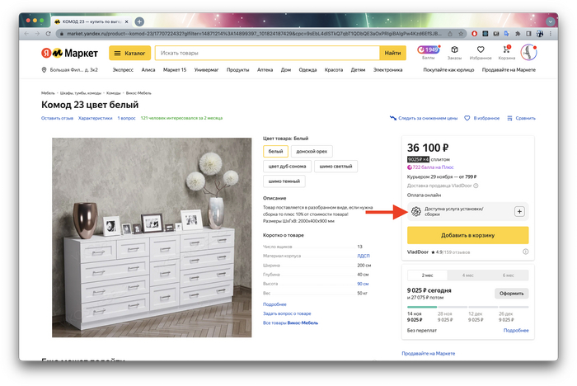Image resolution: width=577 pixels, height=386 pixels.
Task: Click Оставить отзыв link
Action: click(57, 118)
